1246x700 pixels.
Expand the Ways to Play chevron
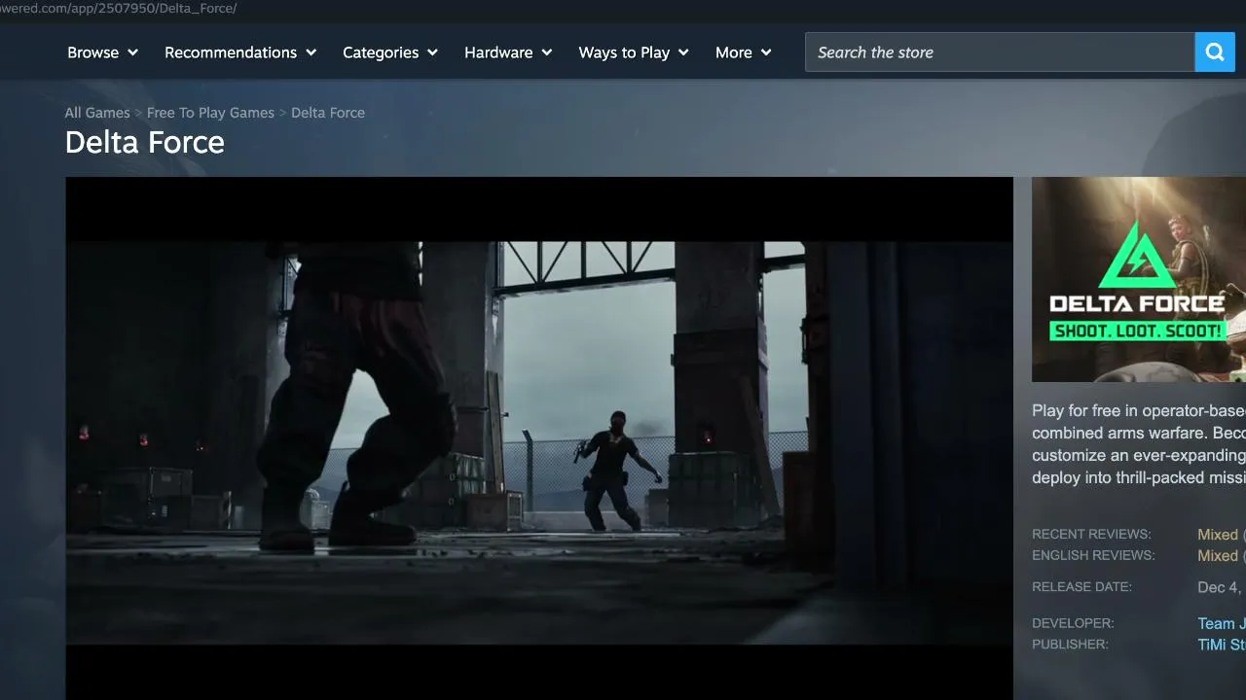coord(683,52)
